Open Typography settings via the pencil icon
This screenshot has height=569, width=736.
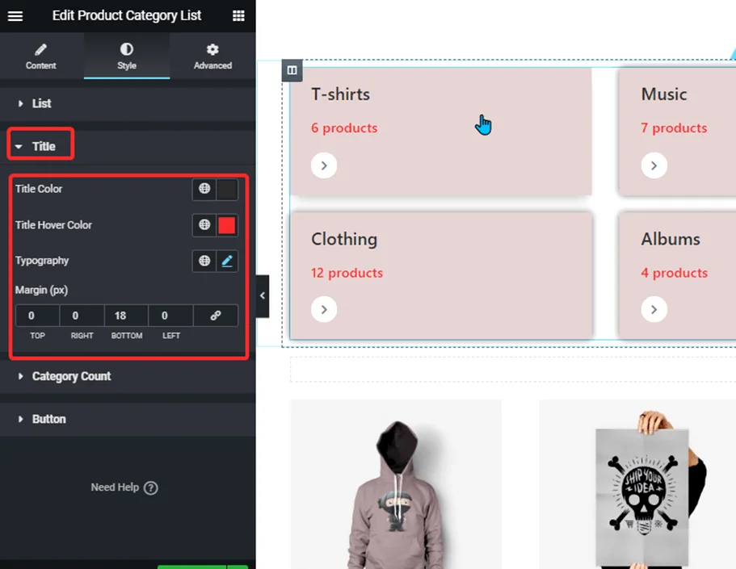(x=227, y=261)
